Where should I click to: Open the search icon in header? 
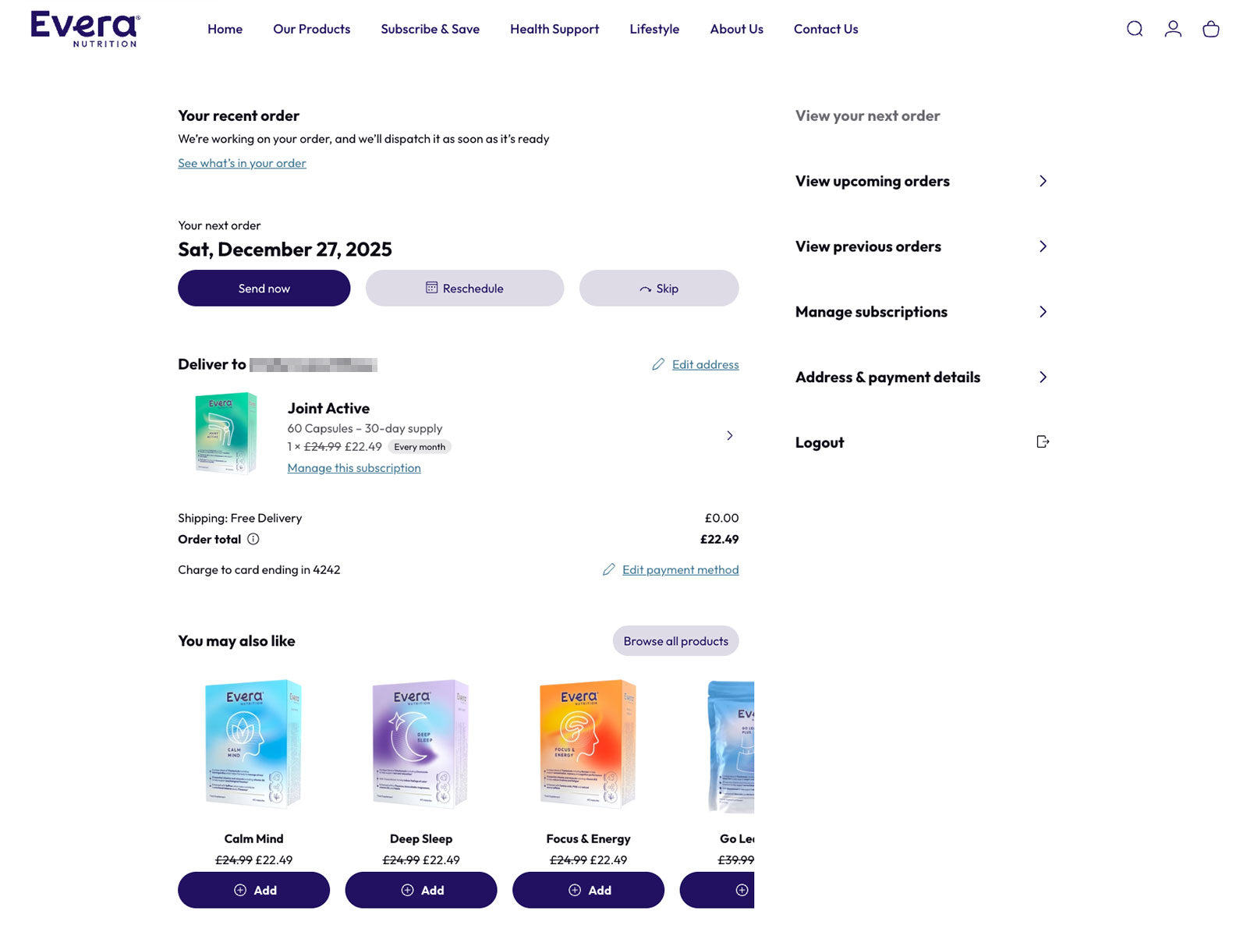[x=1135, y=29]
